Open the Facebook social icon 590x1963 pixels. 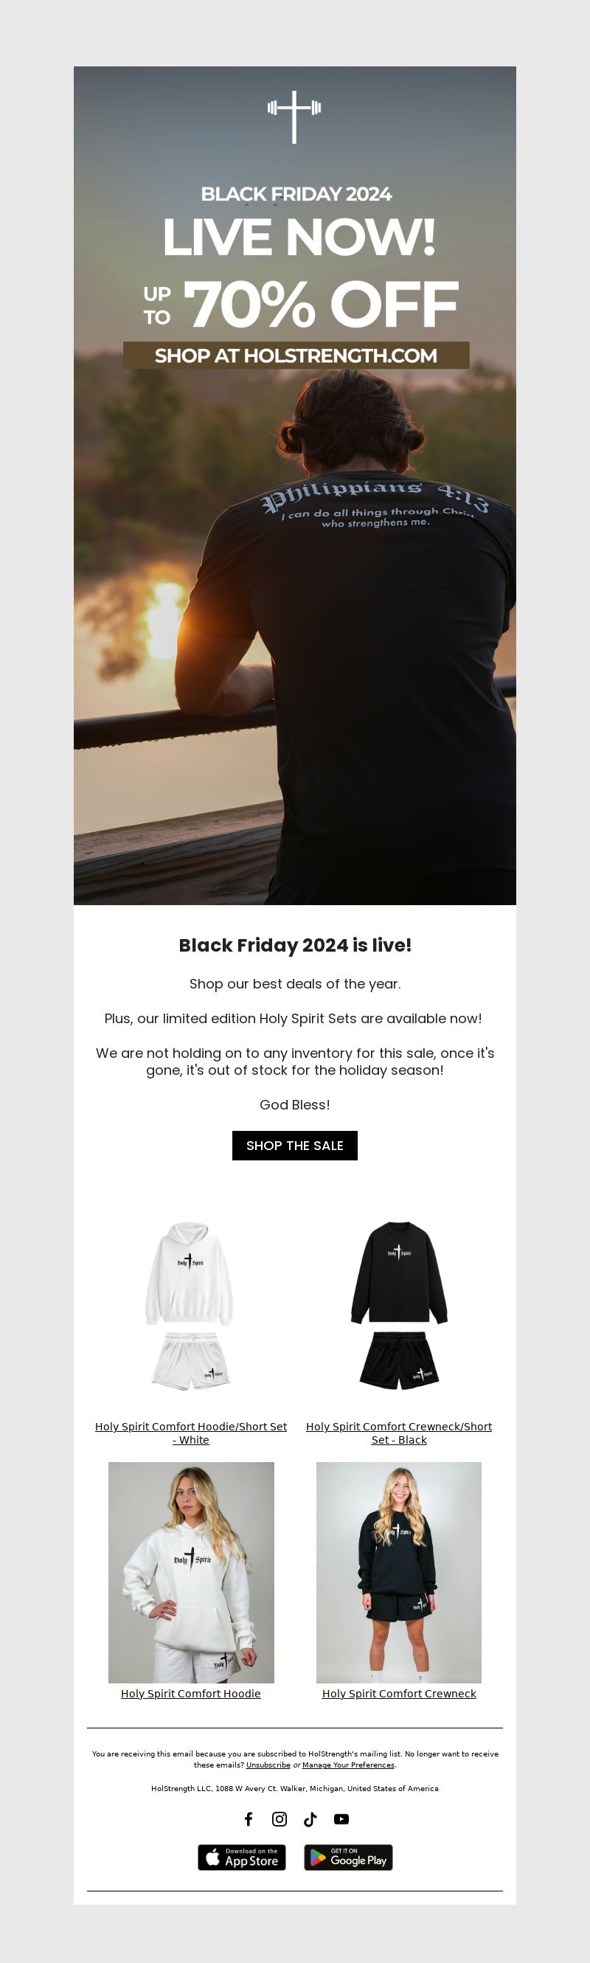(x=249, y=1819)
